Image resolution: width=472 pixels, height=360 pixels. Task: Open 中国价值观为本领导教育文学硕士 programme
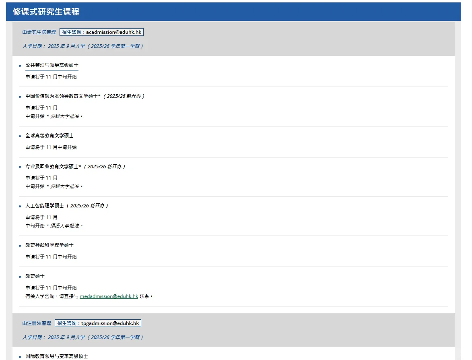63,96
